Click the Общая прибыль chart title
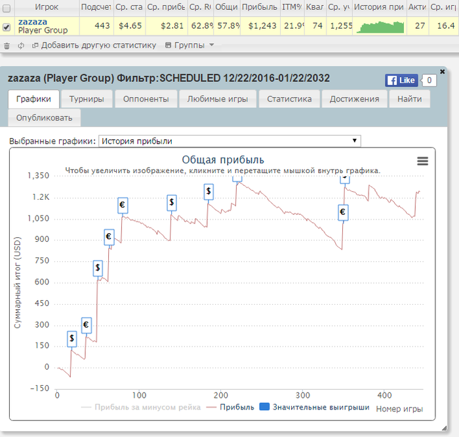459x437 pixels. [x=223, y=160]
